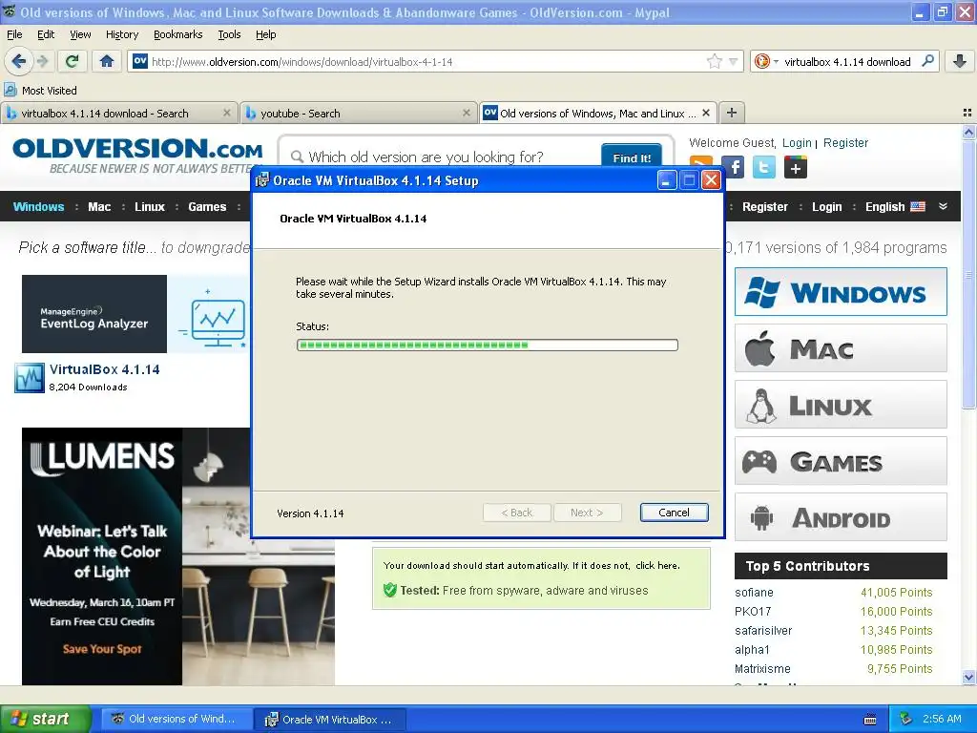Image resolution: width=977 pixels, height=733 pixels.
Task: Open the tab groups grid icon
Action: pos(967,113)
